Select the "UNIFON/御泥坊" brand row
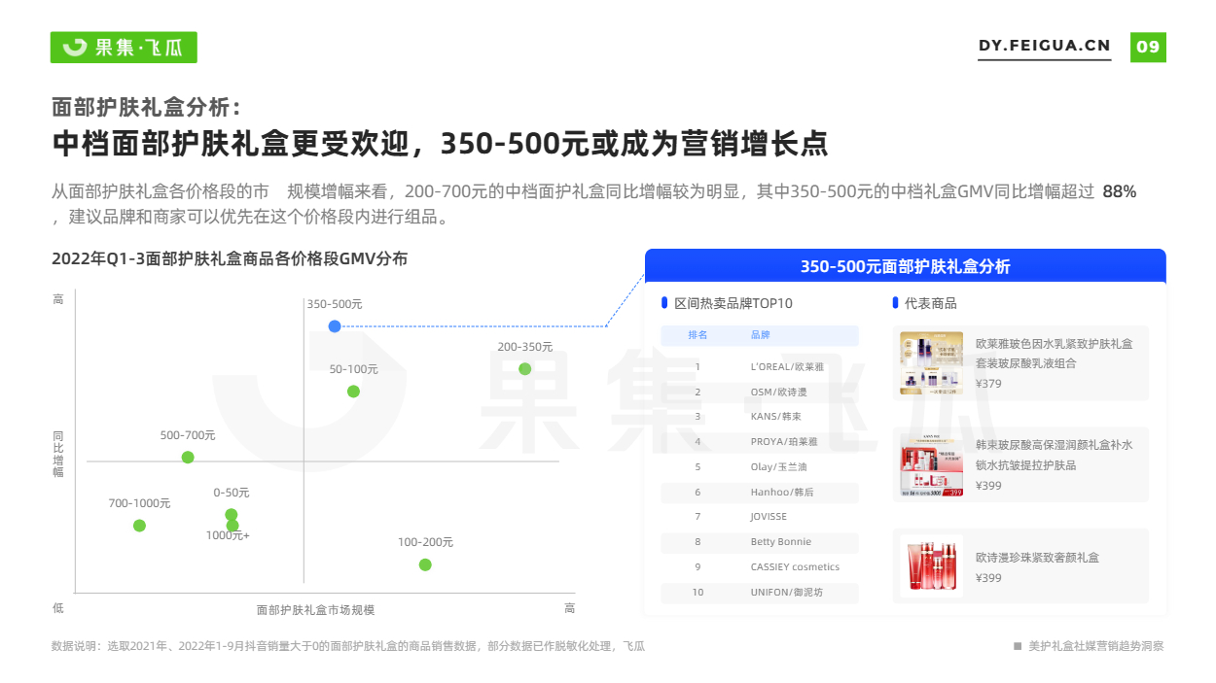 [760, 593]
